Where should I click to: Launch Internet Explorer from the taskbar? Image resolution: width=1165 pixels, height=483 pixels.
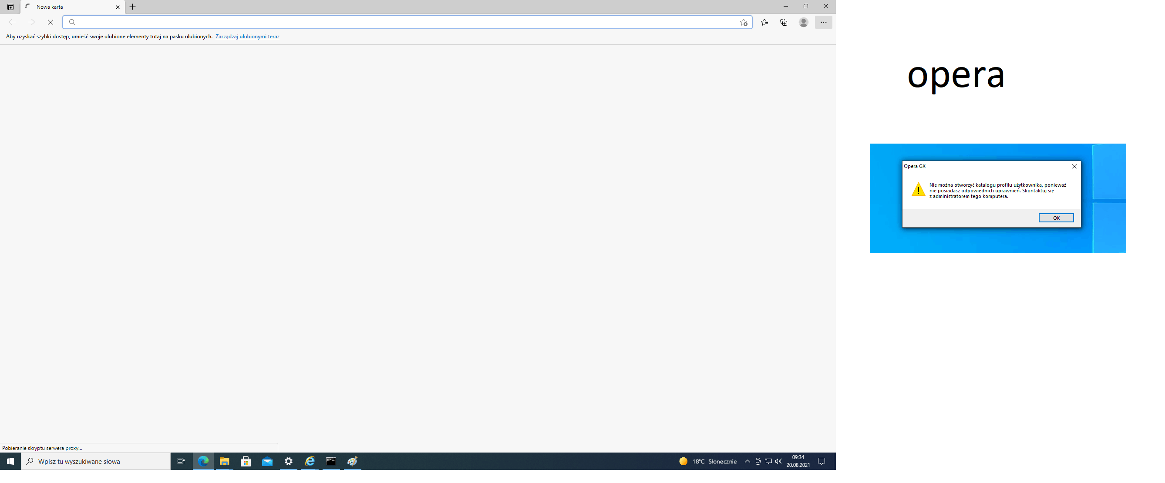[310, 461]
